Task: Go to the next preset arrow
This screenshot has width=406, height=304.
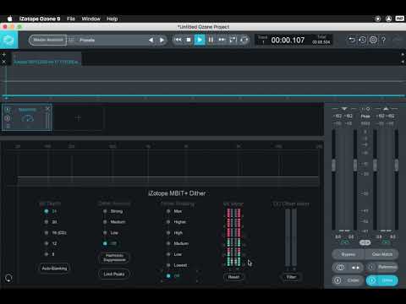Action: click(162, 41)
